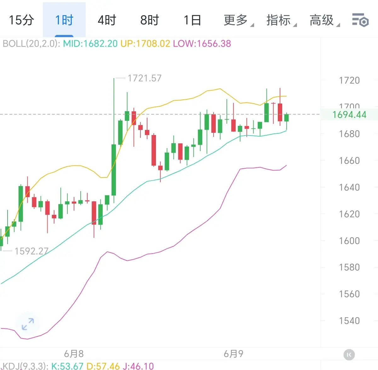The image size is (378, 370).
Task: Click the 1660 price axis label
Action: coord(349,161)
